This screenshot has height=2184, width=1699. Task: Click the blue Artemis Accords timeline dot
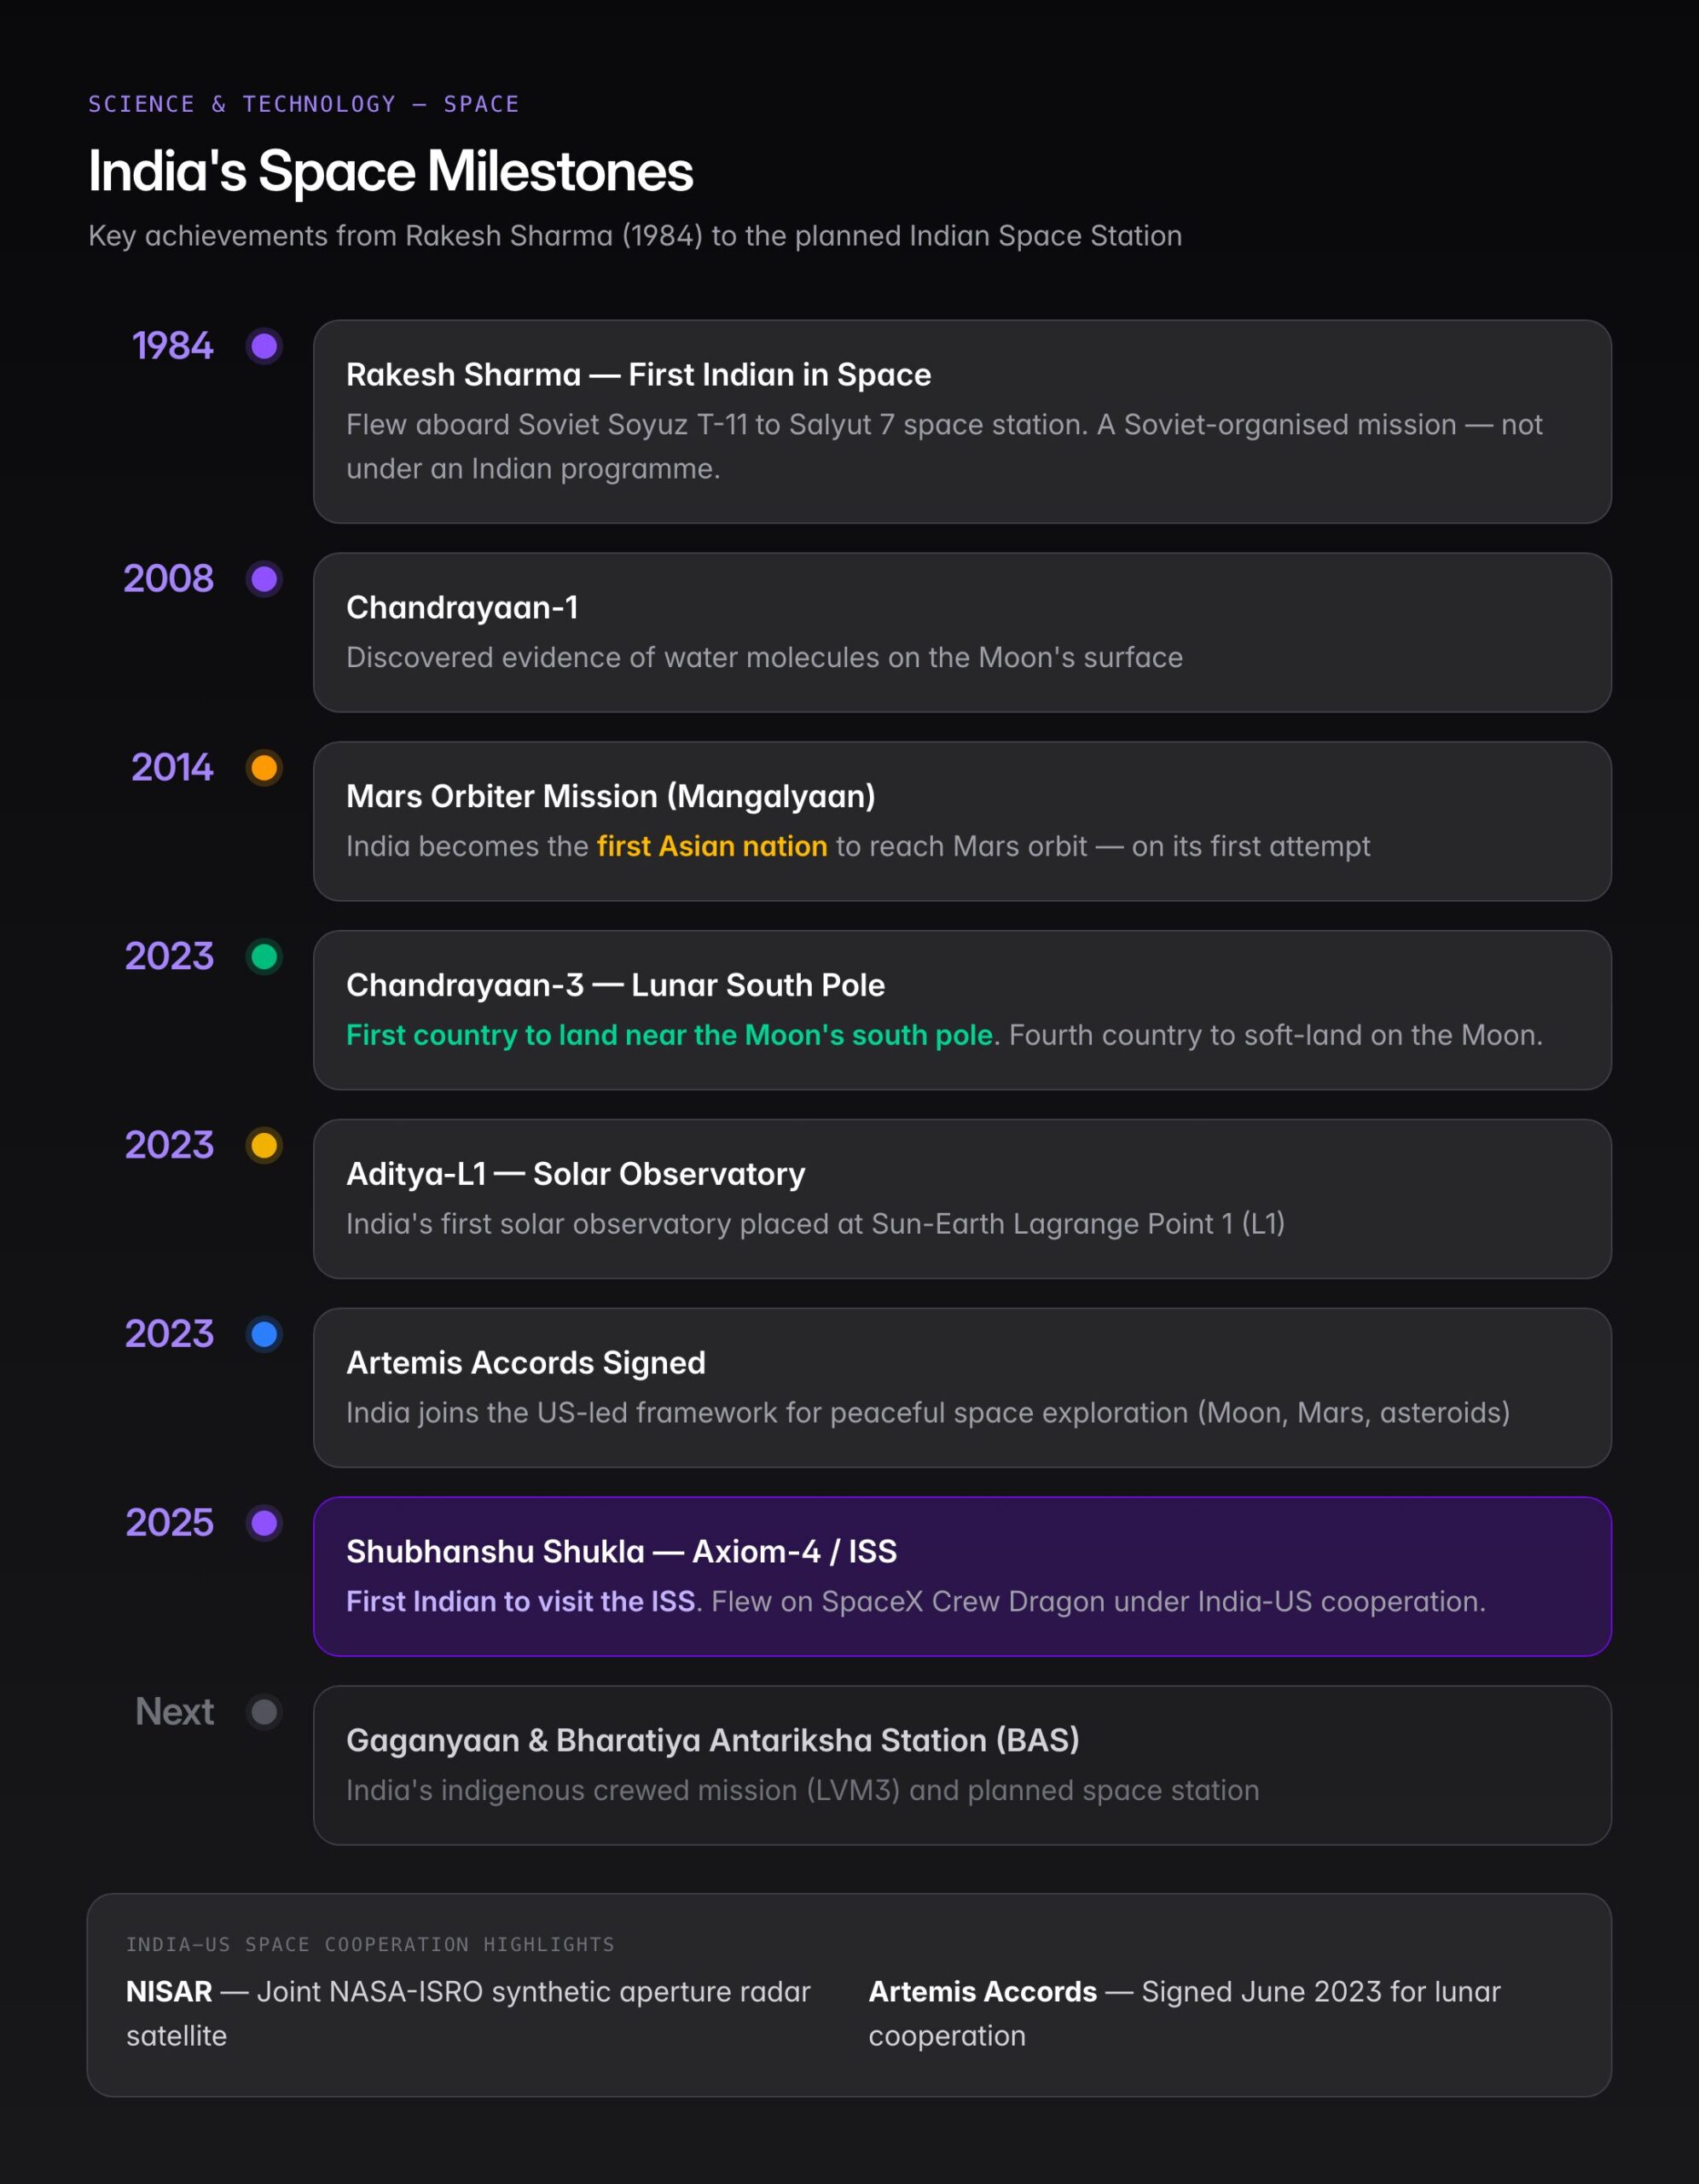(264, 1334)
